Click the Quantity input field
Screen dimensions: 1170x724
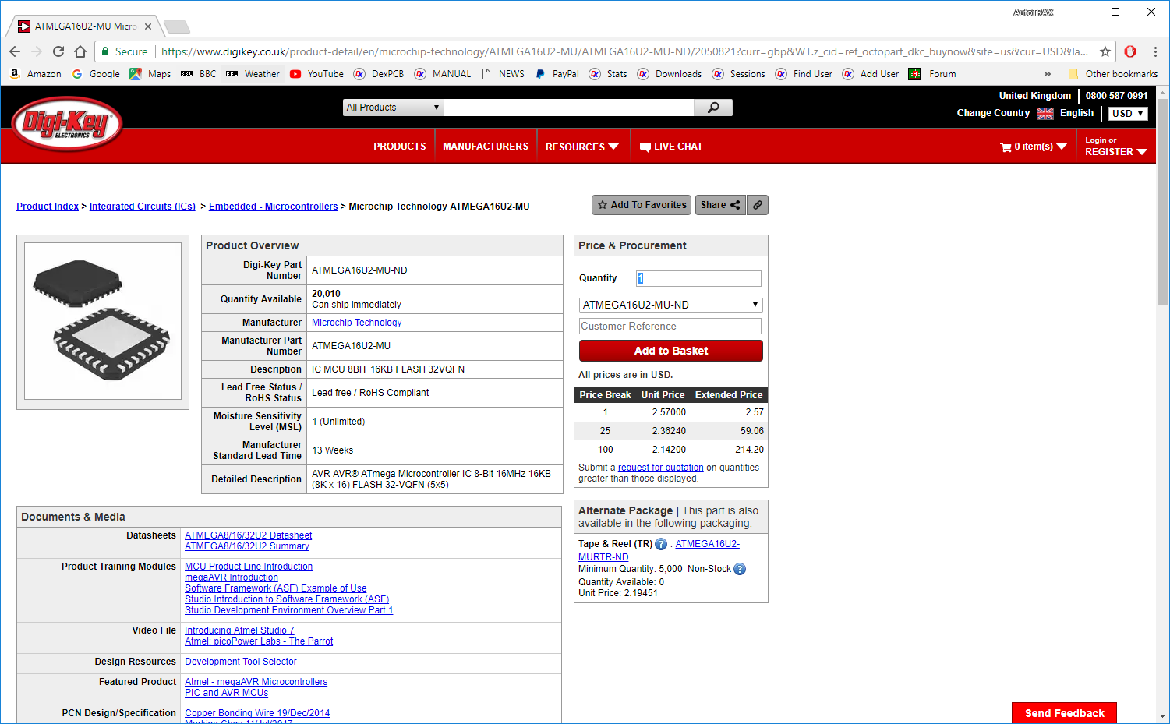tap(698, 278)
